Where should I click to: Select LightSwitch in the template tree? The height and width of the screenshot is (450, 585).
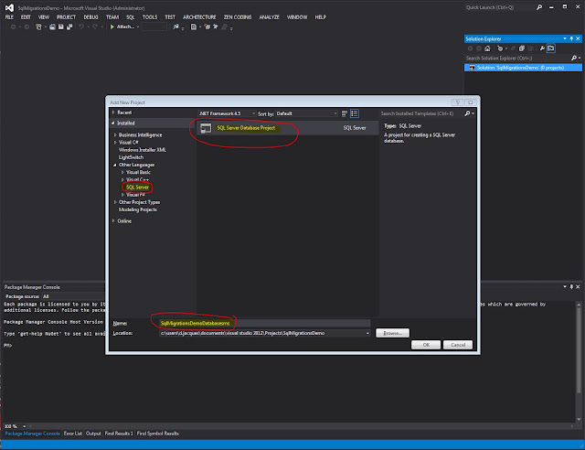tap(131, 157)
